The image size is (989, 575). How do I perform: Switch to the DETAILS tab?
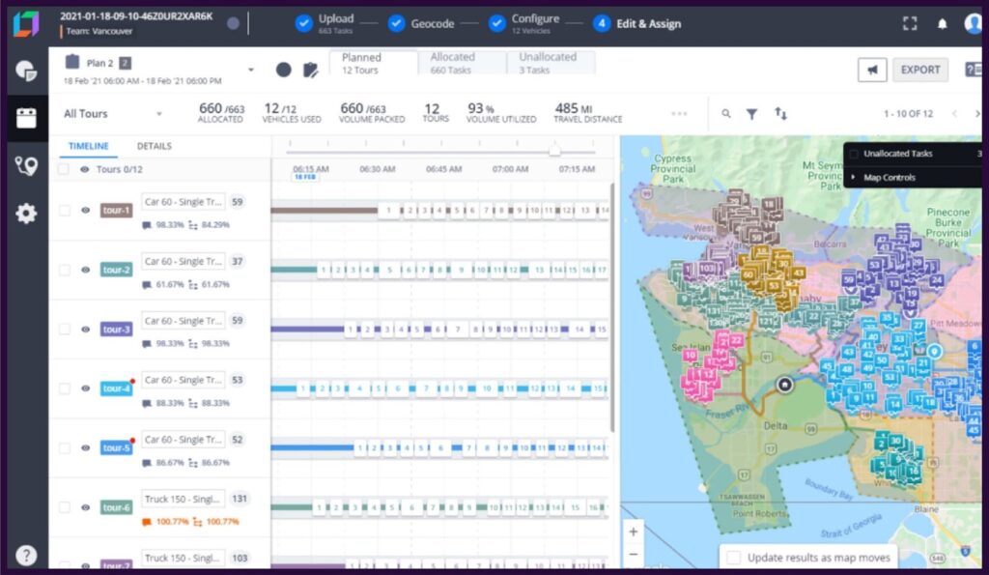[x=152, y=145]
